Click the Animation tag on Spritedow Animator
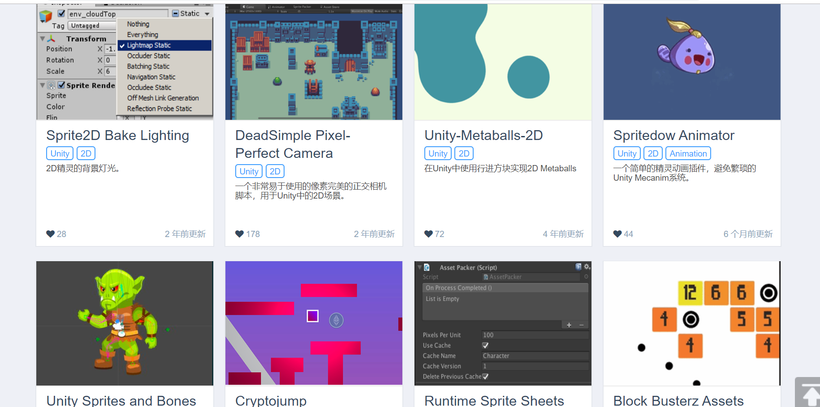820x407 pixels. click(688, 153)
